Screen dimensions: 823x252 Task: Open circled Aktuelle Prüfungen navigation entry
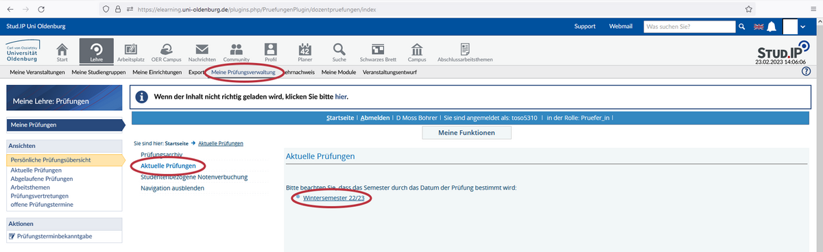168,166
